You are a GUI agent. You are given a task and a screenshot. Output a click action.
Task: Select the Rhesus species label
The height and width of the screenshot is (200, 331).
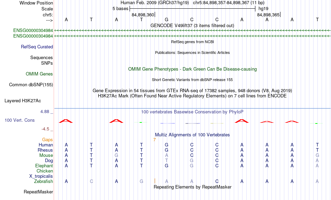pos(45,150)
